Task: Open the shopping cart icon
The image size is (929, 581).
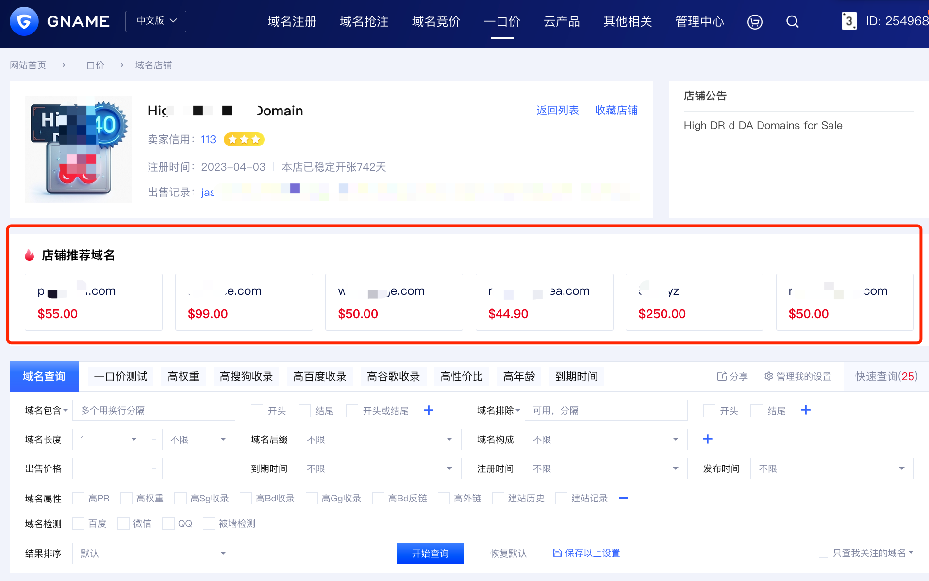Action: (x=755, y=22)
